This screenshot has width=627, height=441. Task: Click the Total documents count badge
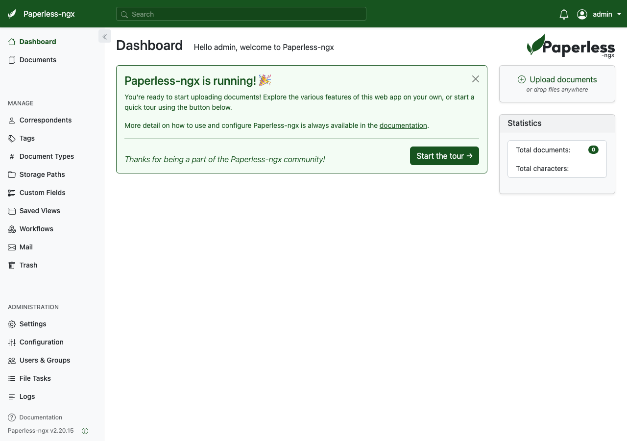coord(593,150)
